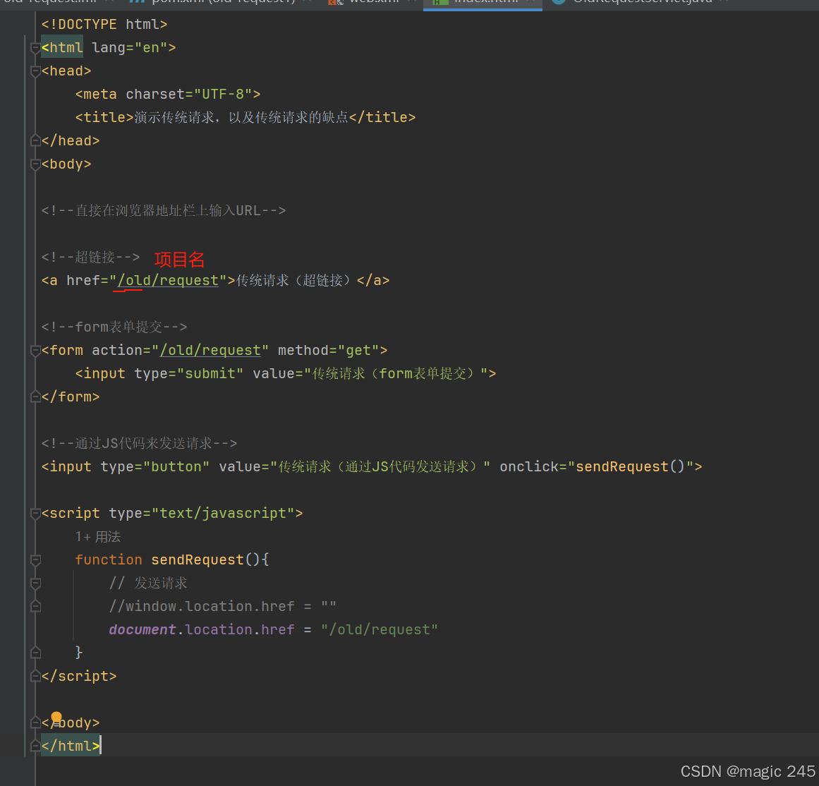The image size is (819, 786).
Task: Click the HTML file icon on index.html tab
Action: pos(439,3)
